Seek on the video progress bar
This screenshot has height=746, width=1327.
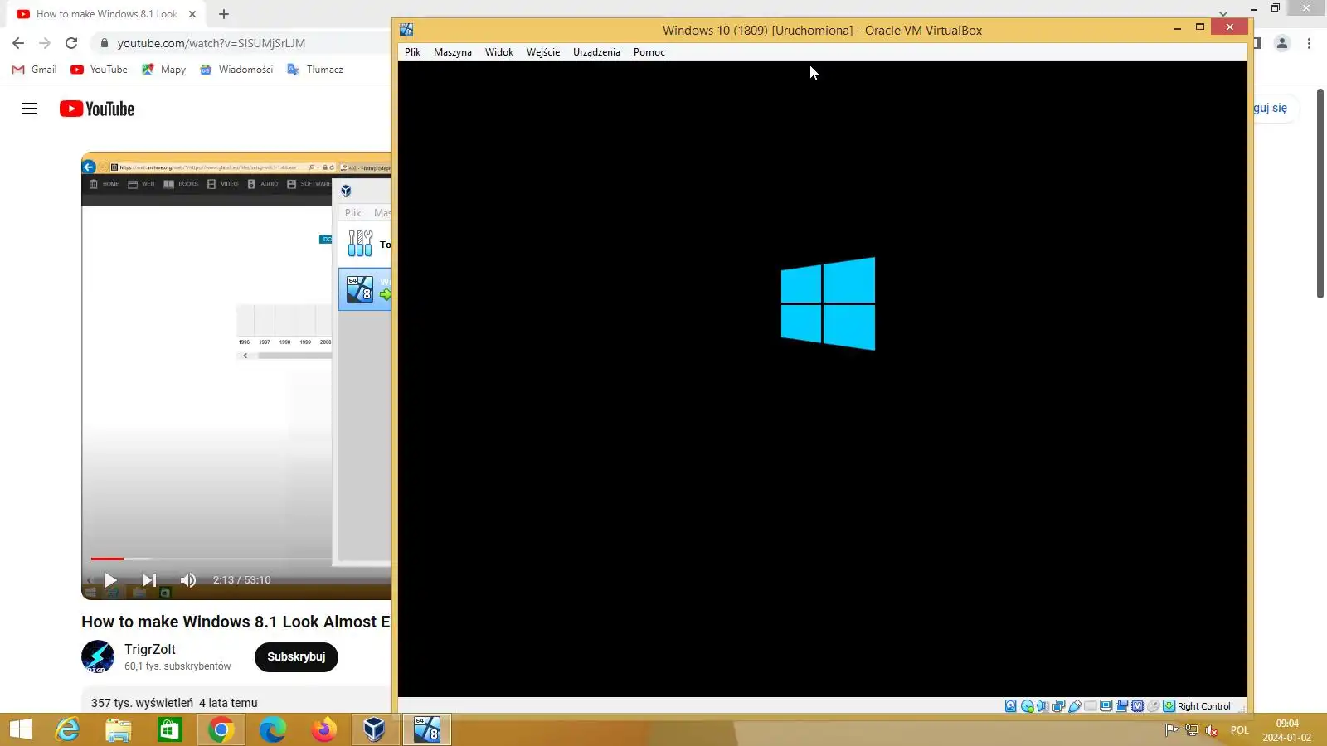coord(241,559)
